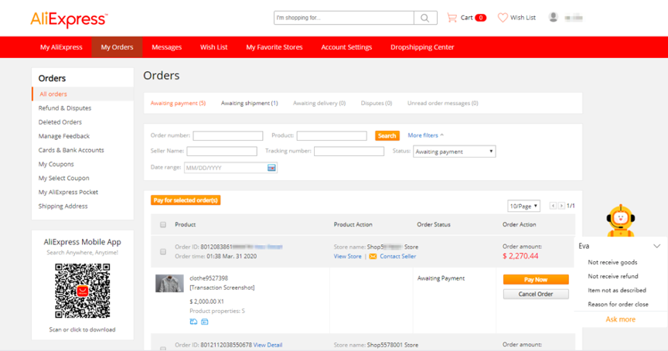
Task: Focus the Order number input field
Action: tap(228, 136)
